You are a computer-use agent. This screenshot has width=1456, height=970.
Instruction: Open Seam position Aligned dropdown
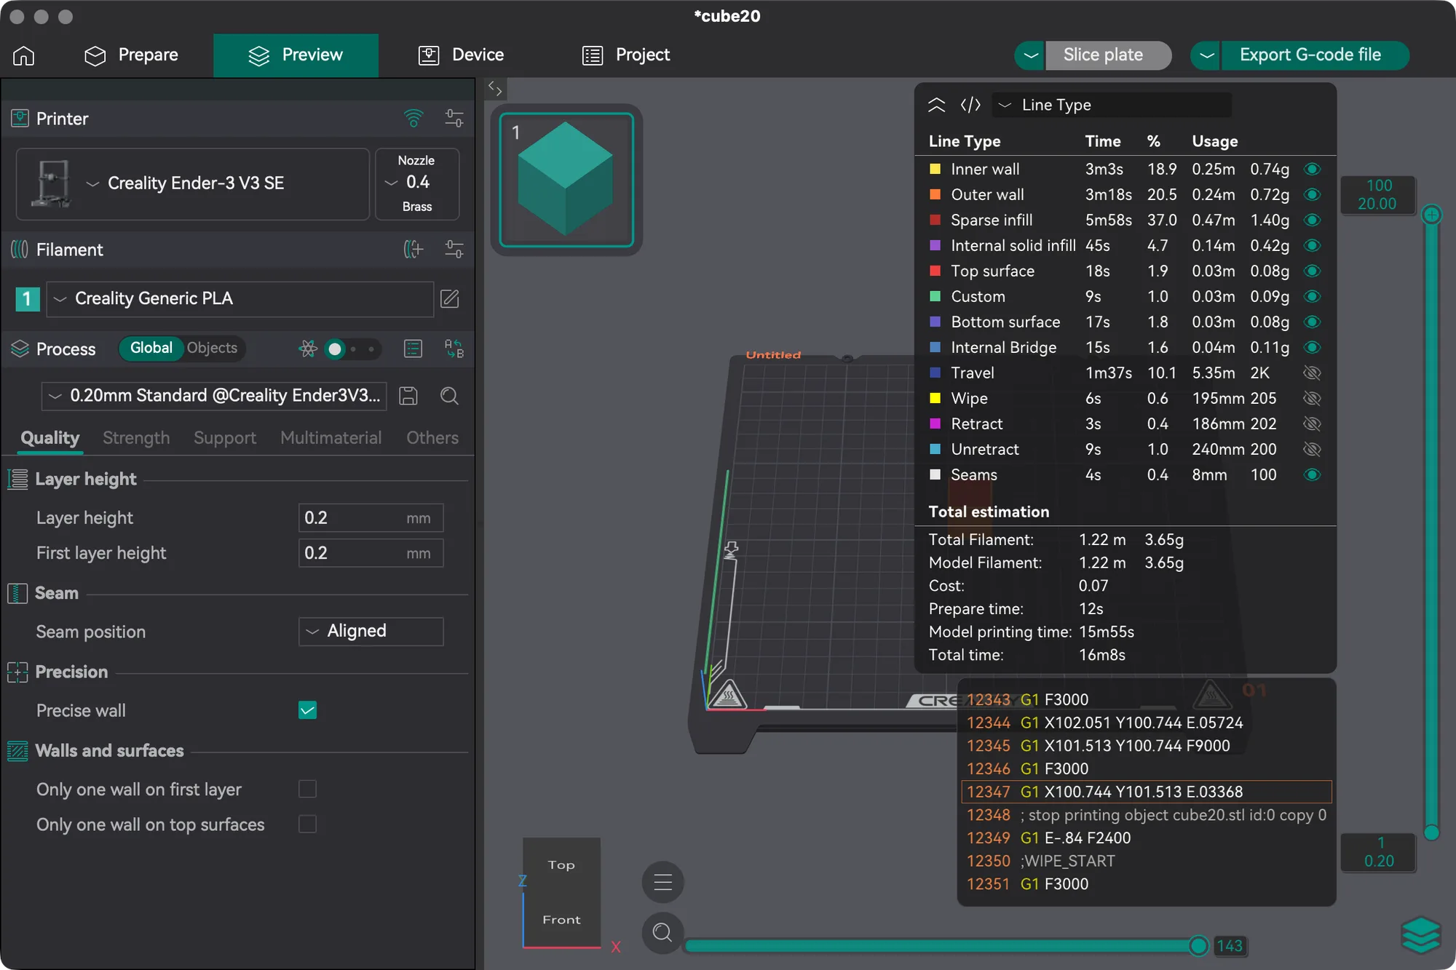coord(371,632)
